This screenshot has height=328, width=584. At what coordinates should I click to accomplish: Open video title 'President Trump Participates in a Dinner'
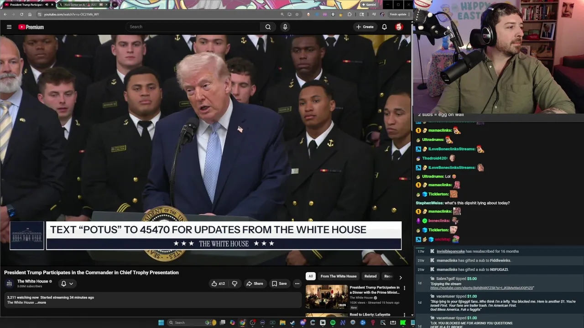pyautogui.click(x=375, y=290)
